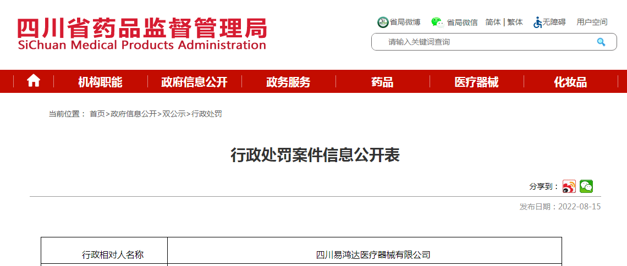Go to 双公示 in the breadcrumb
The height and width of the screenshot is (266, 627).
(174, 114)
